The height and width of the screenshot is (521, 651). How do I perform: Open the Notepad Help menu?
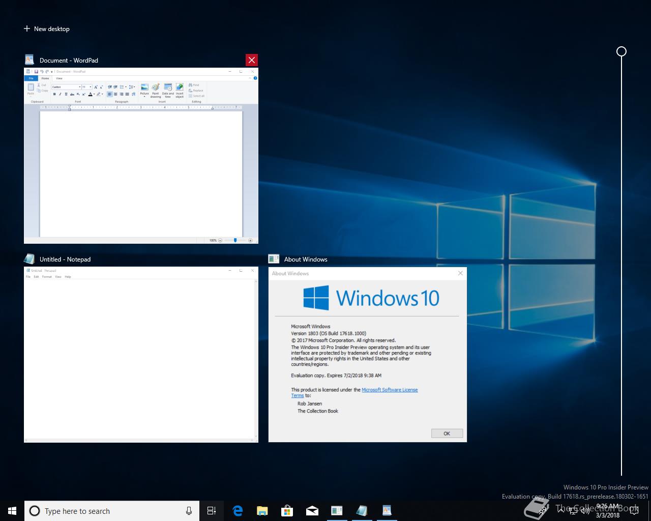coord(68,277)
